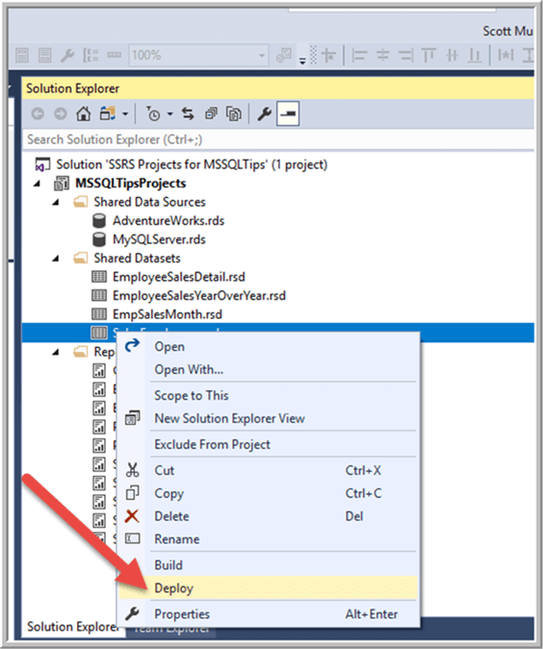Select the Shared Datasets folder
This screenshot has height=649, width=543.
coord(138,259)
